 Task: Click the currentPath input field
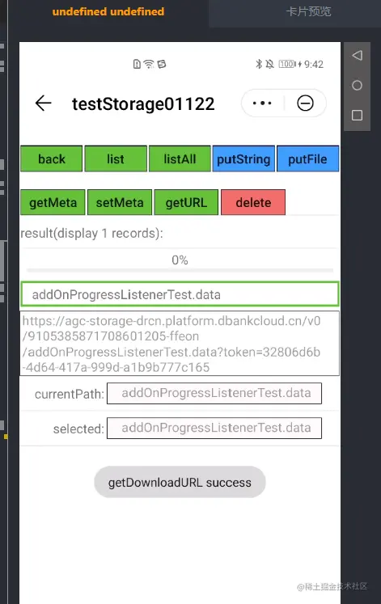[x=214, y=393]
